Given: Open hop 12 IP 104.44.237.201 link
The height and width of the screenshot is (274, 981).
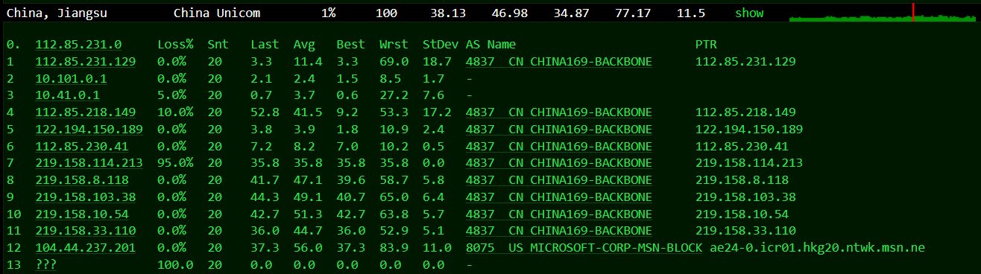Looking at the screenshot, I should coord(86,247).
